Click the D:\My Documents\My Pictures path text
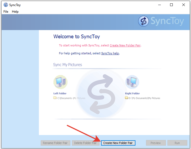Screen dimensions: 191x149 click(x=144, y=98)
